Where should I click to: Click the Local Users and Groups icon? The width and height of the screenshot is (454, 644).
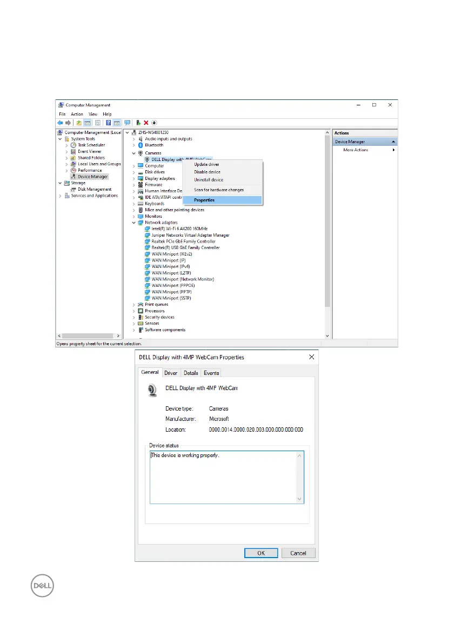[73, 164]
